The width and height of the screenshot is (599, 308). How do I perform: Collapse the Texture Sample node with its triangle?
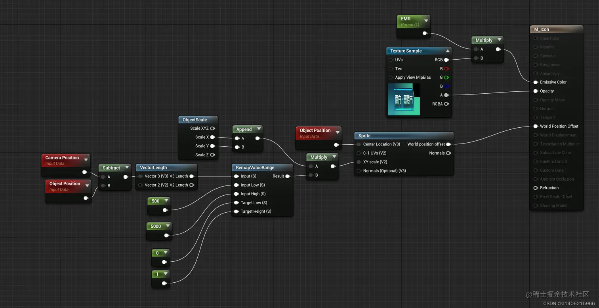pos(448,51)
